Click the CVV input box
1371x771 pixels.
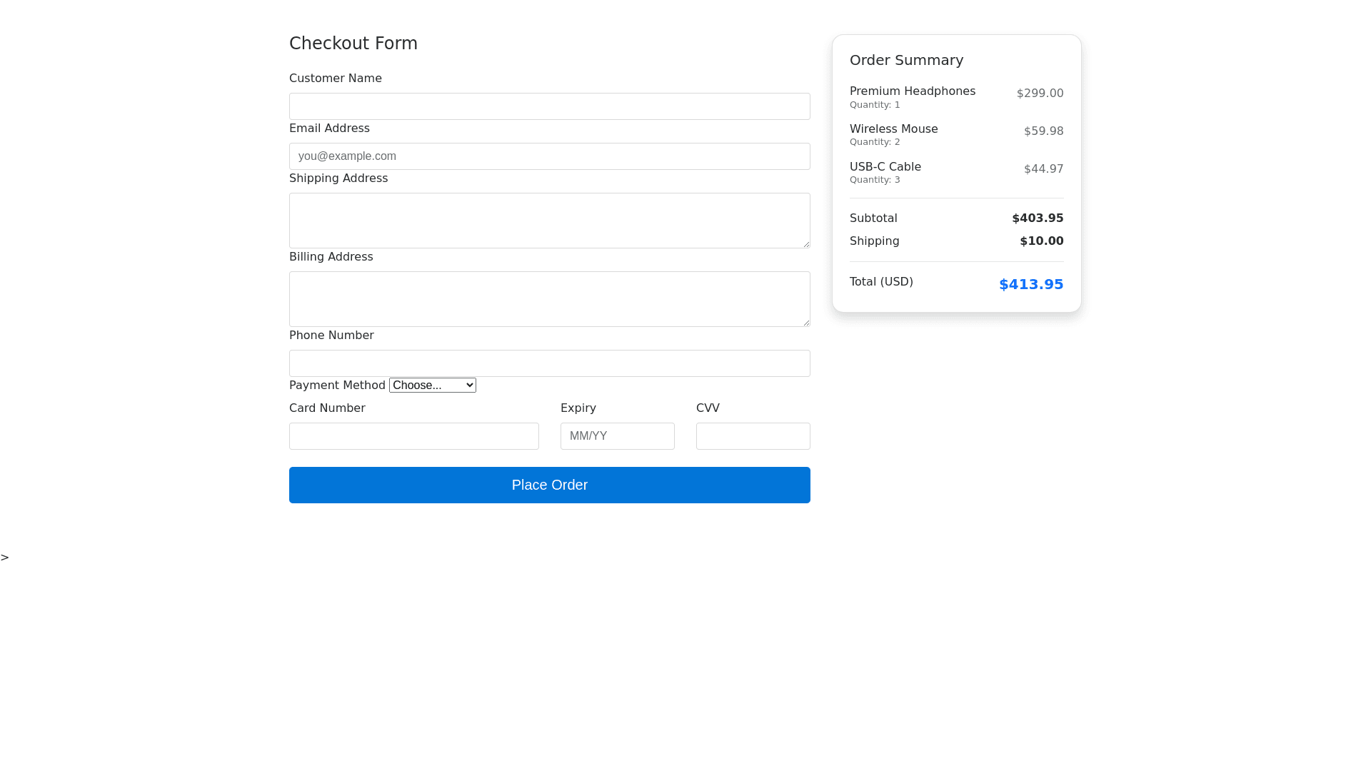[753, 436]
